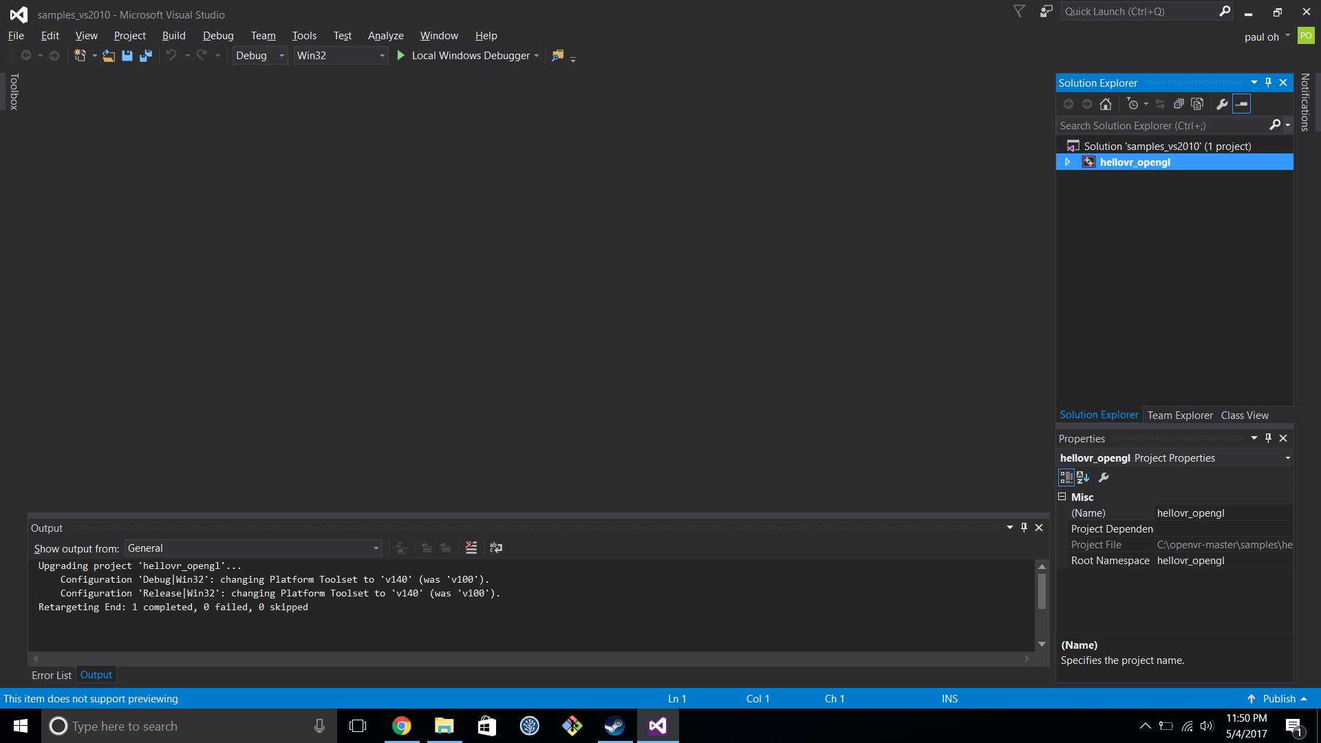
Task: Click the send feedback icon in title bar
Action: 1046,11
